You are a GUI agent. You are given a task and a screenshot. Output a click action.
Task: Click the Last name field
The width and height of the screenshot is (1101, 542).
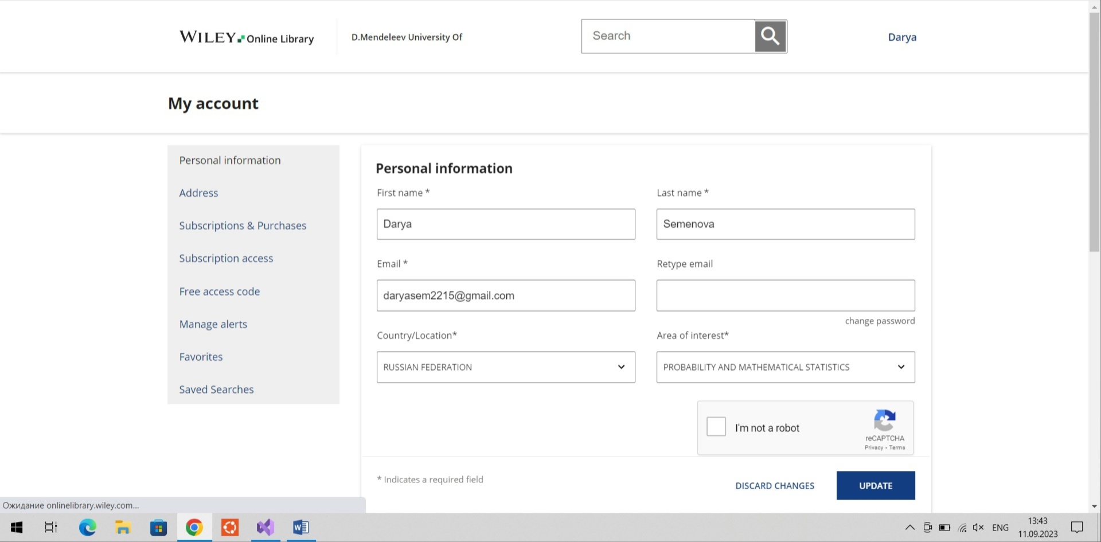tap(786, 224)
